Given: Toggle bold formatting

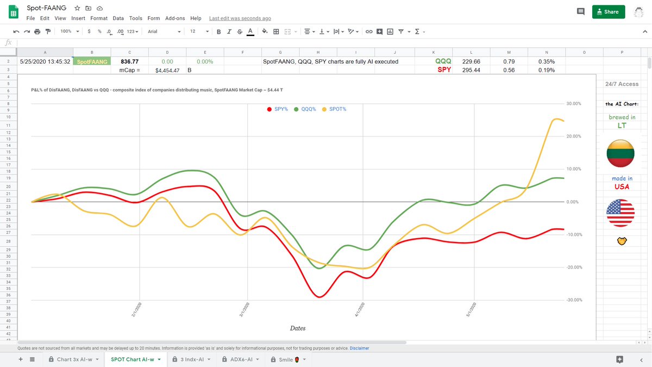Looking at the screenshot, I should tap(219, 32).
